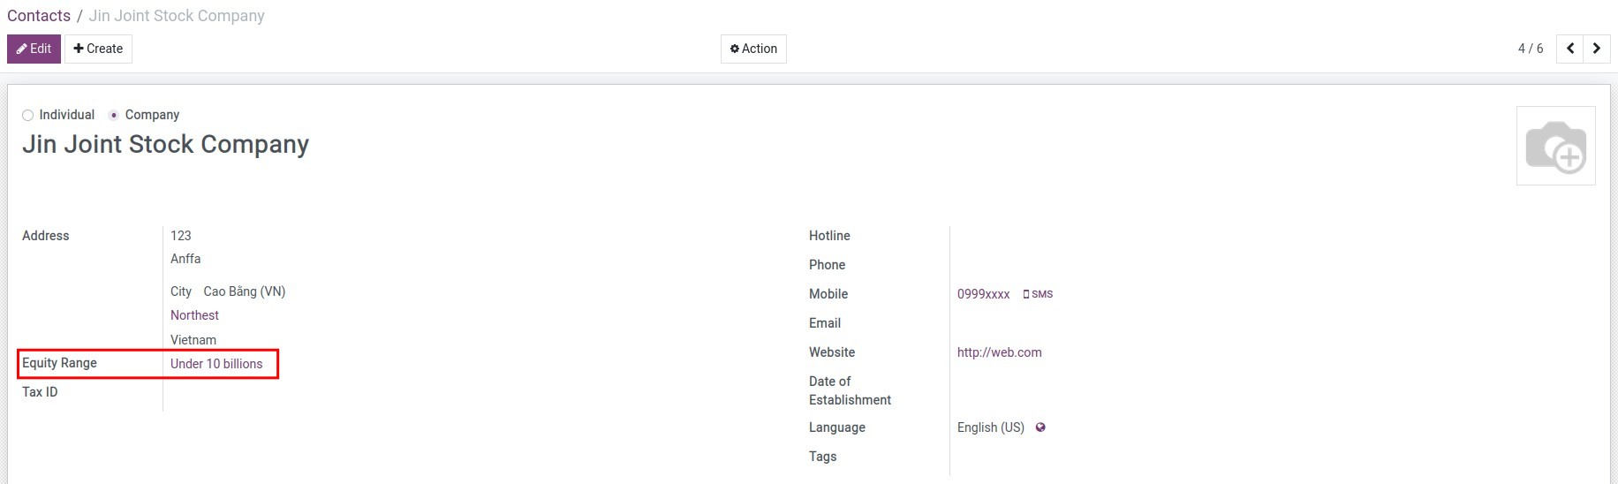The height and width of the screenshot is (484, 1618).
Task: Click the company name heading
Action: tap(165, 144)
